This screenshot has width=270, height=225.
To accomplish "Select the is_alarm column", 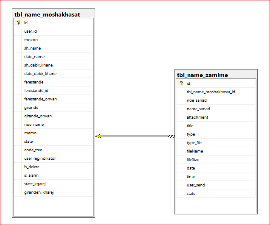I will tap(53, 175).
